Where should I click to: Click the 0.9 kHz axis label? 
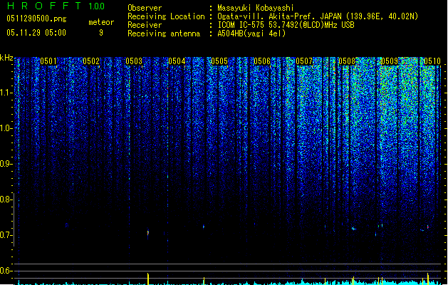tap(6, 164)
